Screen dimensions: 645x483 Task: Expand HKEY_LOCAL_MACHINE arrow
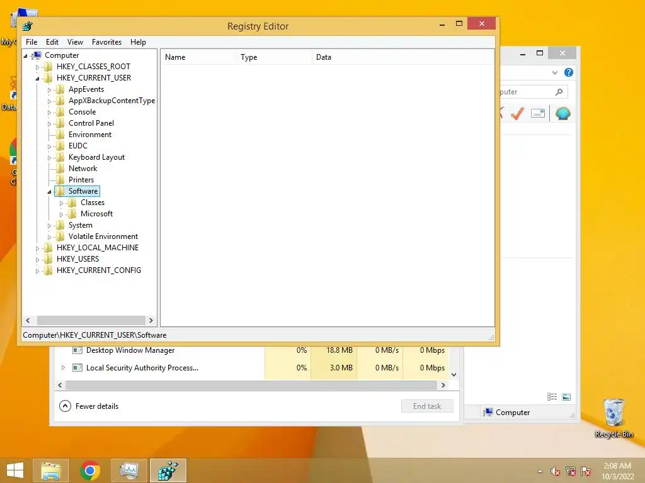[37, 248]
